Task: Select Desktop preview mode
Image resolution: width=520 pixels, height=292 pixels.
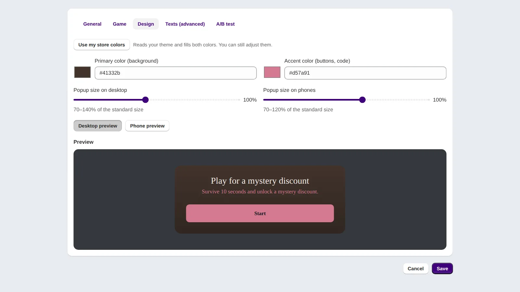Action: pos(98,126)
